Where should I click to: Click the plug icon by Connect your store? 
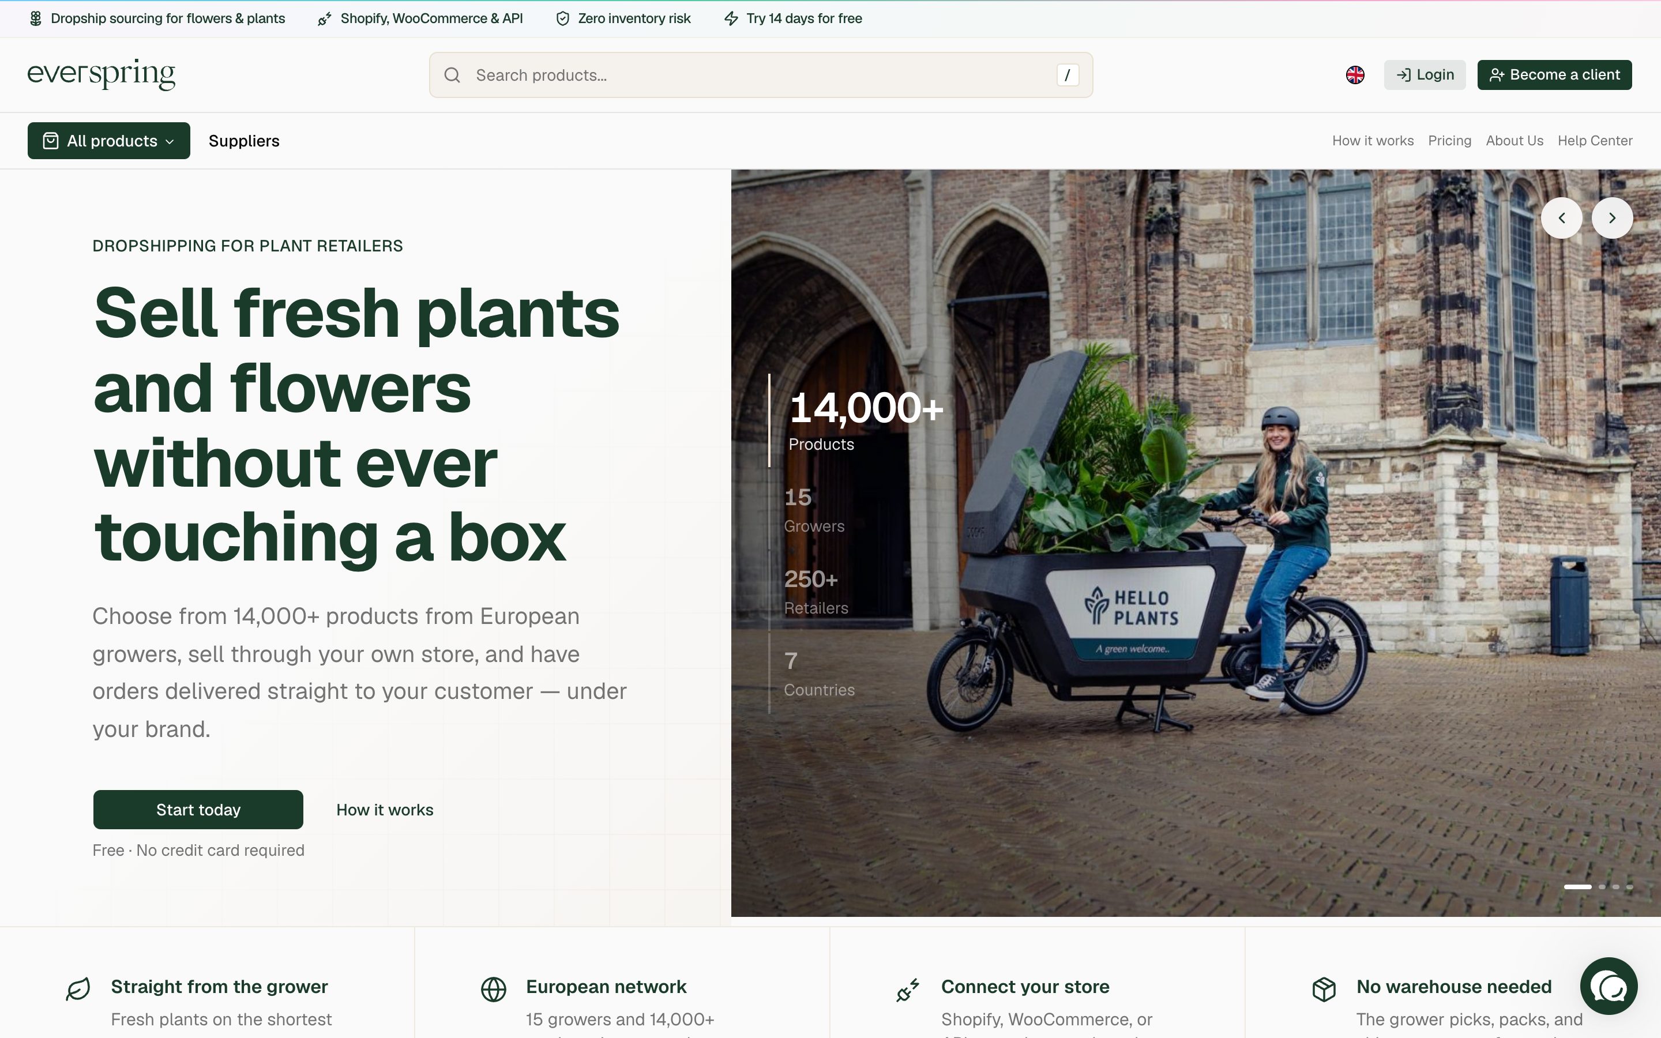908,989
